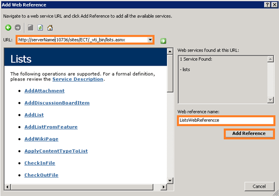Click the Help question mark in title bar
This screenshot has width=279, height=196.
click(x=267, y=4)
